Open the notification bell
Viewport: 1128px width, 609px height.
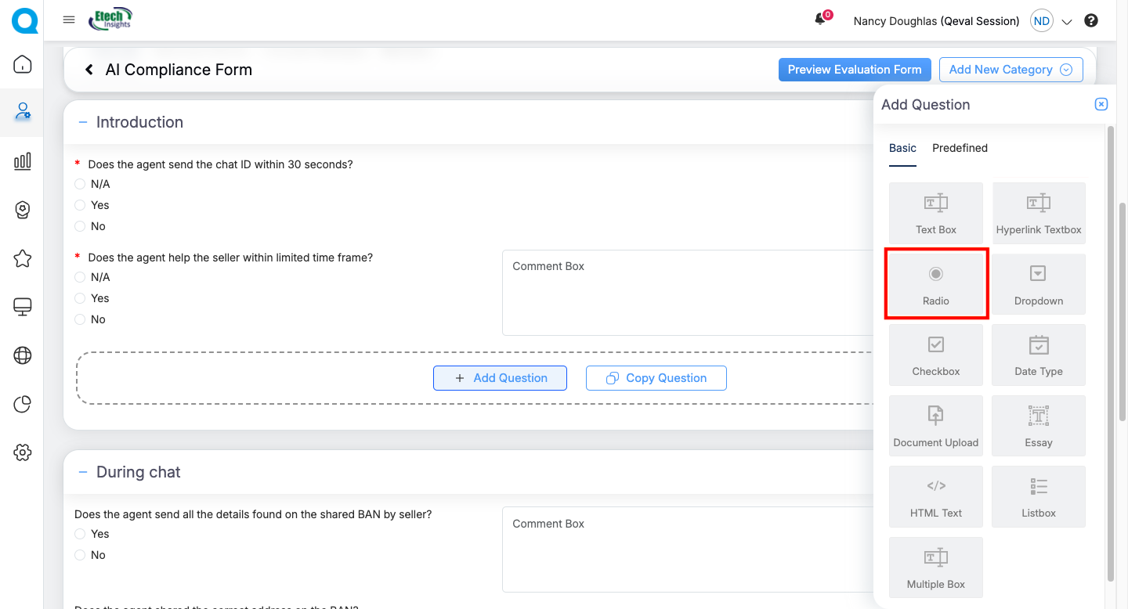pos(820,20)
